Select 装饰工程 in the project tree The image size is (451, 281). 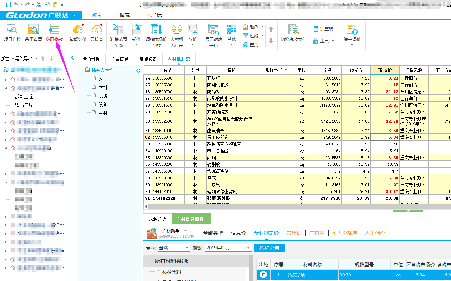pos(24,105)
